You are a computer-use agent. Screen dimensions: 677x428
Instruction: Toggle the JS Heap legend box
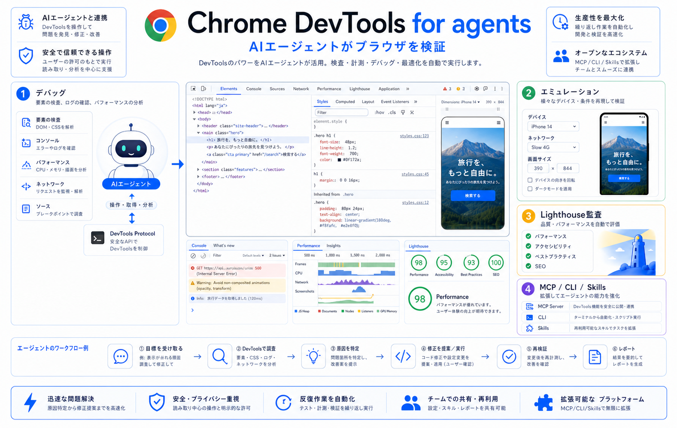point(296,311)
